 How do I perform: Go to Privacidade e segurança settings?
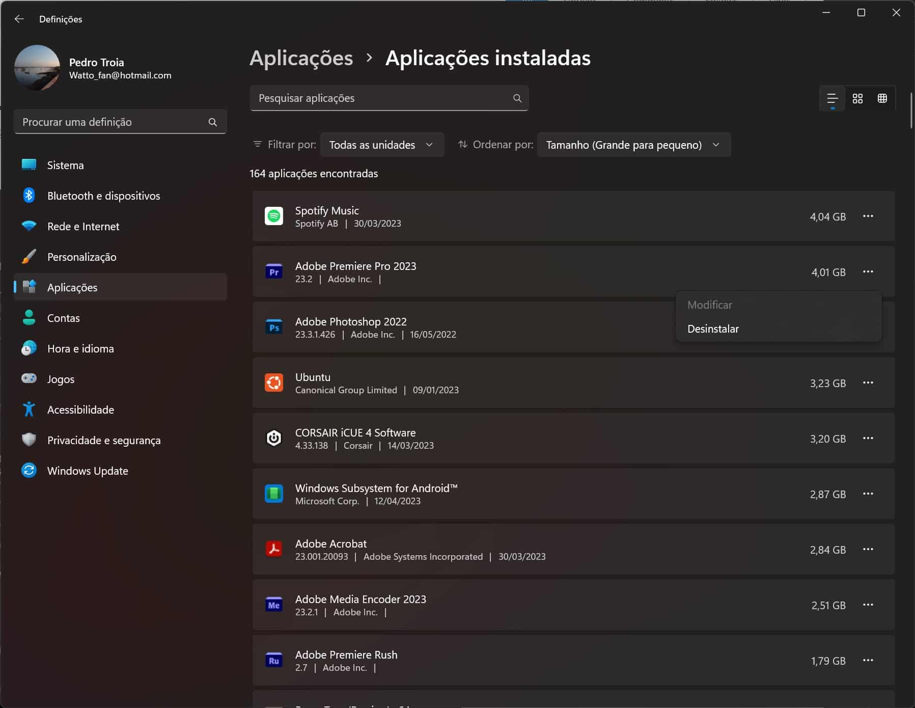[103, 440]
